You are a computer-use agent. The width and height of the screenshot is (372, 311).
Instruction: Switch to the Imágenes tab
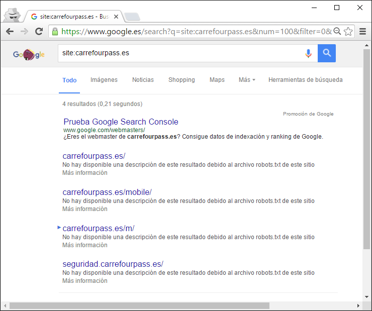(x=104, y=80)
